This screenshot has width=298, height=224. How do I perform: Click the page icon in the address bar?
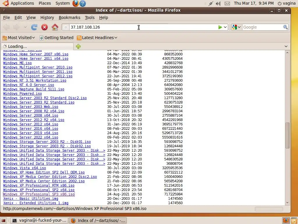tap(65, 27)
